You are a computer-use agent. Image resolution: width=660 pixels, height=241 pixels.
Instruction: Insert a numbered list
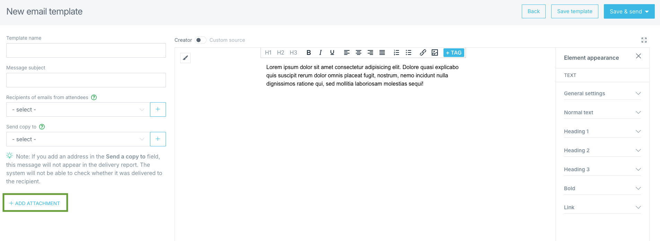[396, 52]
